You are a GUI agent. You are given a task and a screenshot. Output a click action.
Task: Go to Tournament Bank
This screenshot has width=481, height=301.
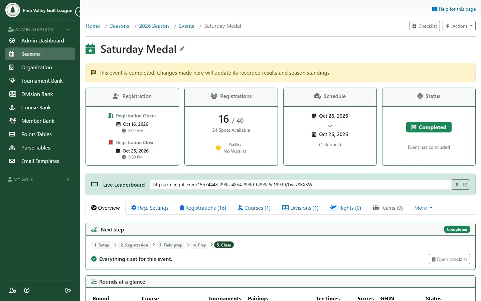40,81
